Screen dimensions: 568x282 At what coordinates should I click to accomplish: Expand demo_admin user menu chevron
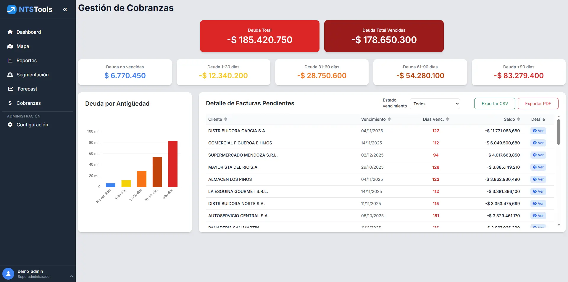(71, 276)
